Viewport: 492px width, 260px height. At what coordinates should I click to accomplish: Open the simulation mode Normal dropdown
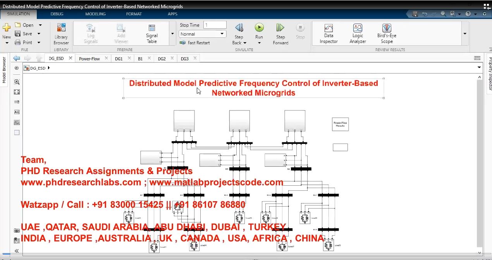(203, 34)
